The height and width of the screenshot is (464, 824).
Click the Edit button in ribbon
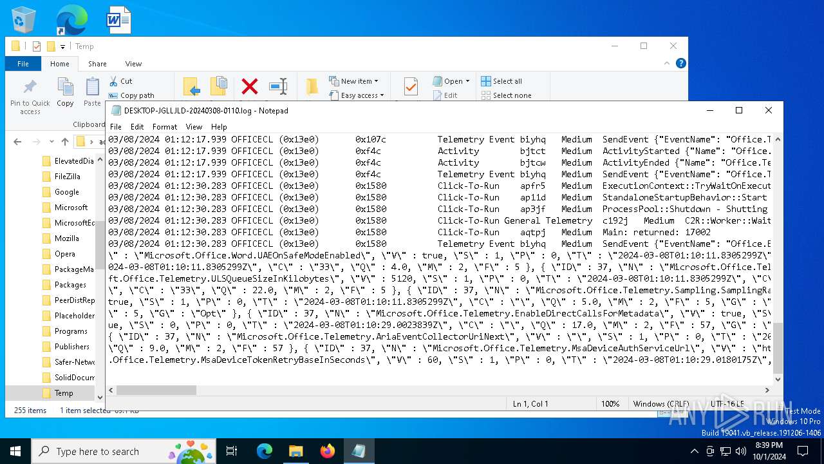445,95
